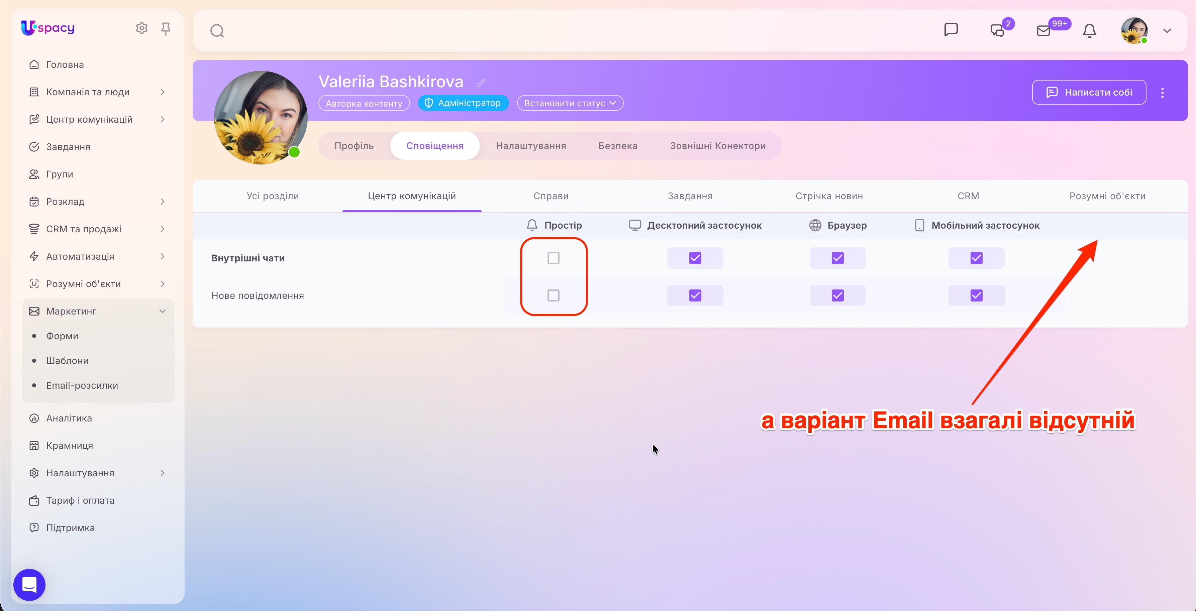Uncheck Мобільний застосунок for Внутрішні чати

(976, 258)
